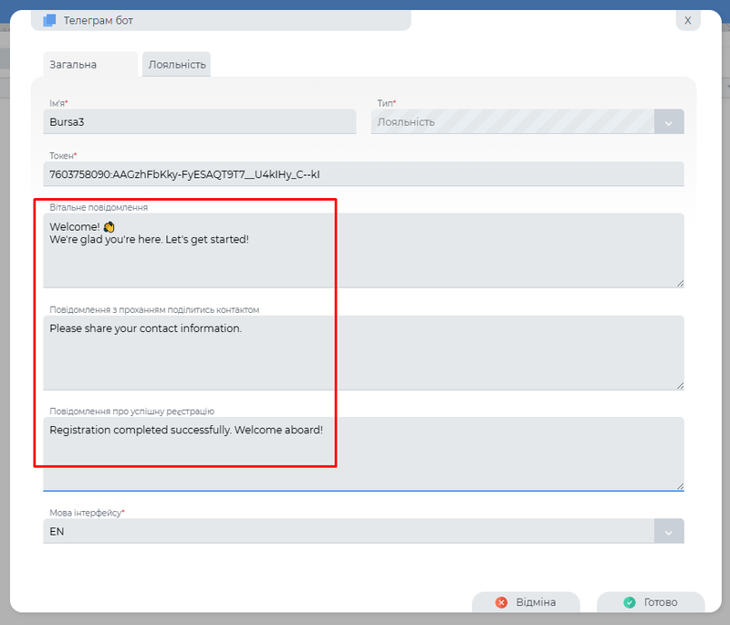Image resolution: width=730 pixels, height=625 pixels.
Task: Close the Телеграм бот dialog with X
Action: coord(688,20)
